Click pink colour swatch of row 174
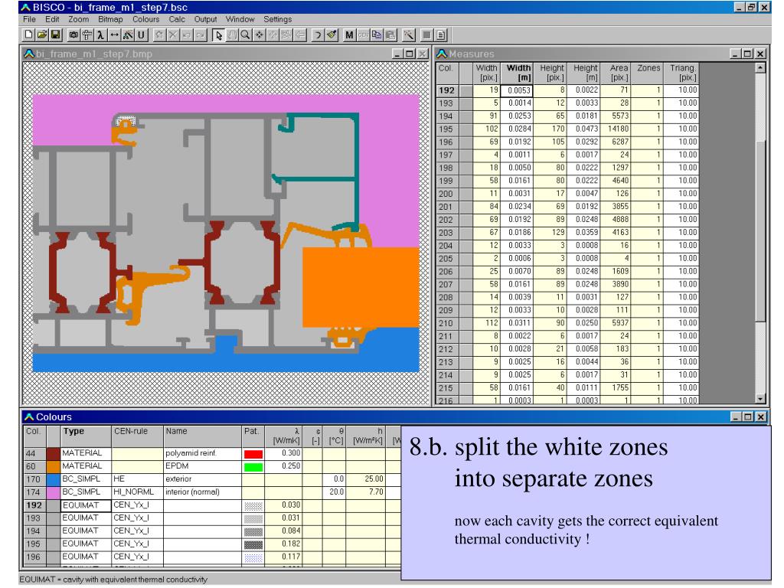The height and width of the screenshot is (588, 784). coord(53,492)
